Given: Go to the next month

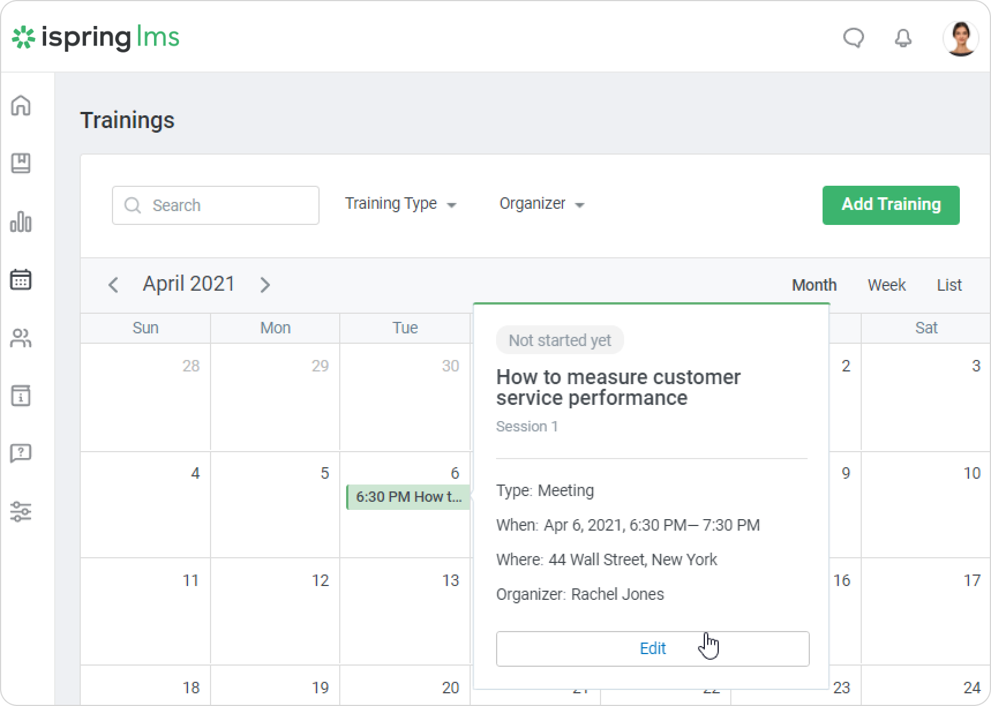Looking at the screenshot, I should pos(265,285).
